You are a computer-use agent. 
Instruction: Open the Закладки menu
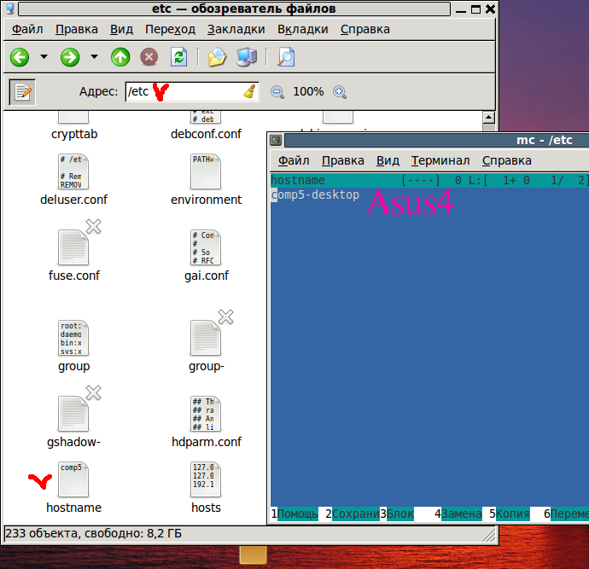coord(236,29)
